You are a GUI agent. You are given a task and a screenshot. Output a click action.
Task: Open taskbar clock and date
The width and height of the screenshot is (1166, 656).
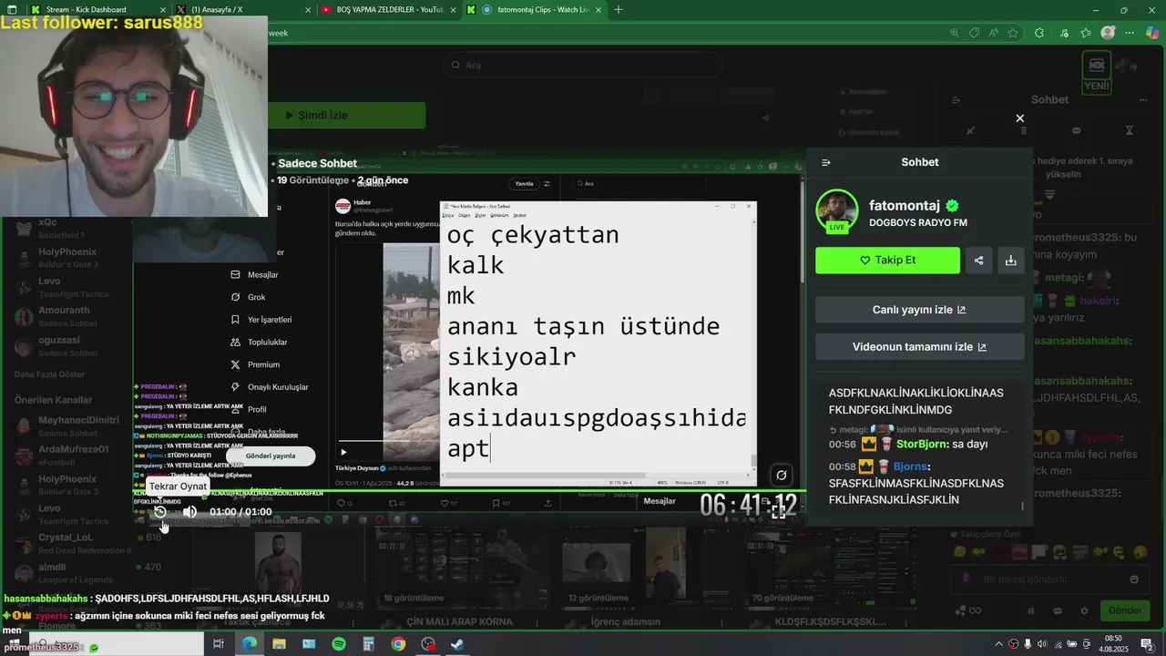tap(1112, 644)
